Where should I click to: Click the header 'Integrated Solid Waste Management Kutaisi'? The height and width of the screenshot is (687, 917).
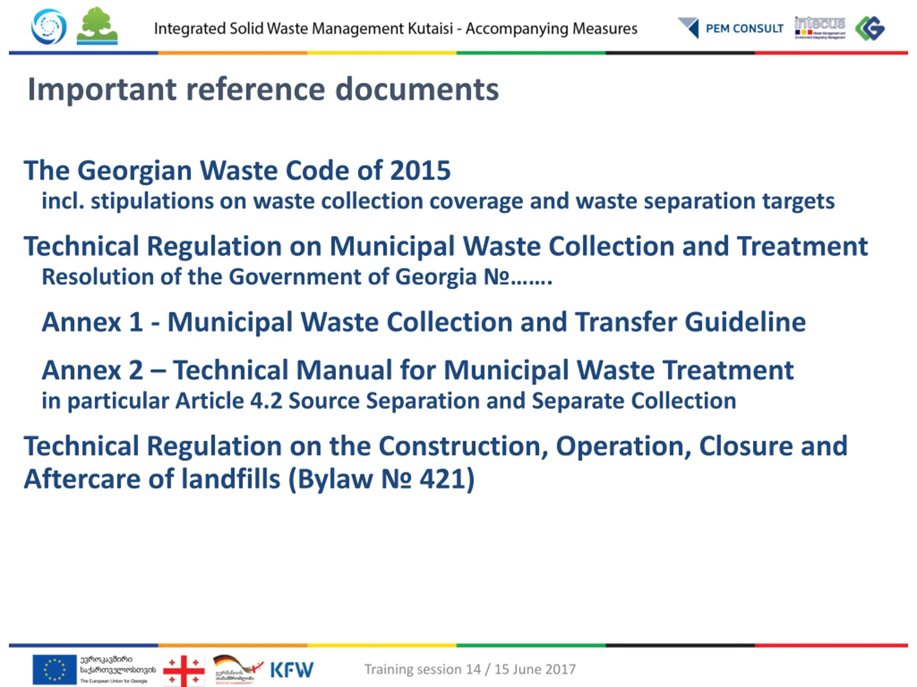395,29
